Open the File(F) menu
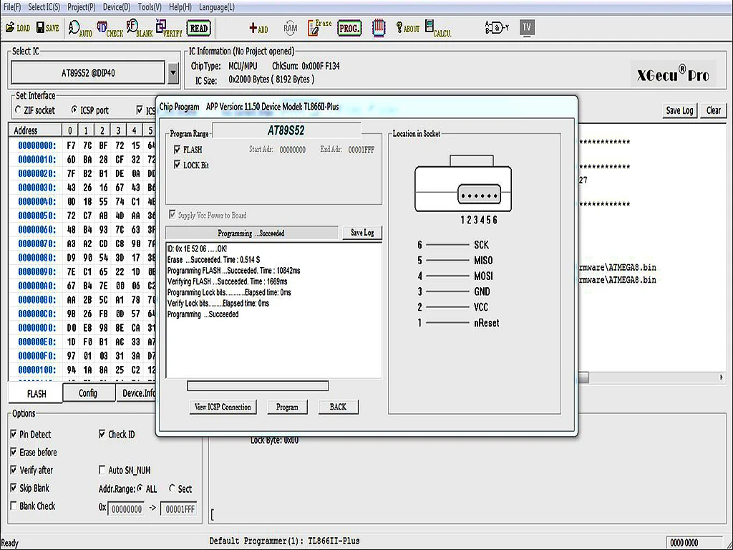The image size is (733, 550). coord(11,7)
